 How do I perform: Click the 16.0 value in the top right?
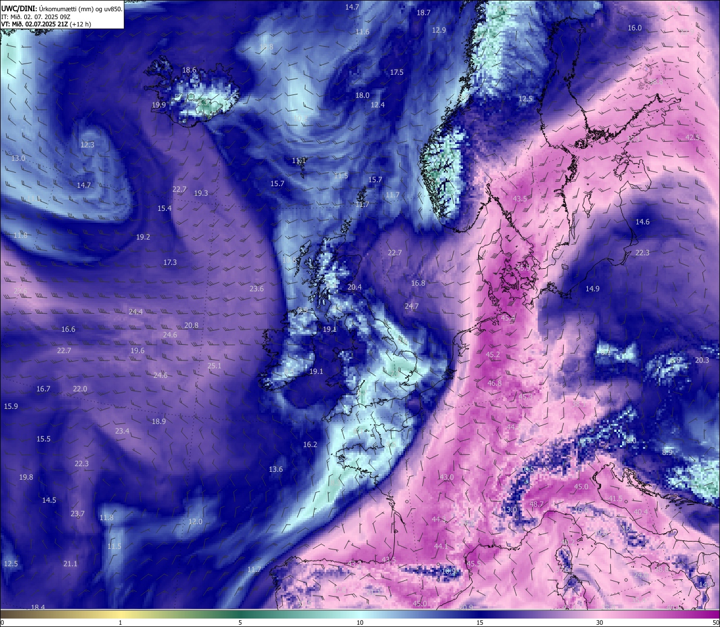(x=634, y=28)
